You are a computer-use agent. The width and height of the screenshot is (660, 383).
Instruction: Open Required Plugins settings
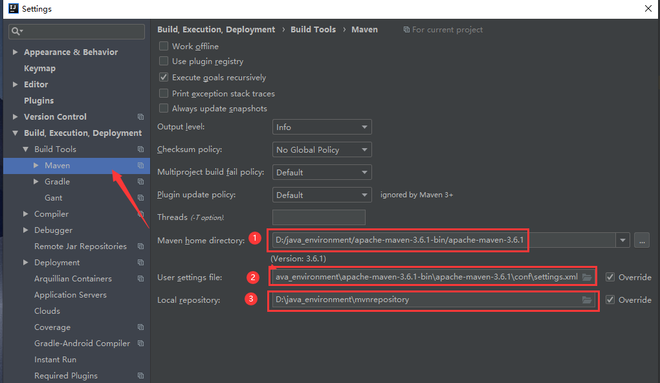pyautogui.click(x=65, y=375)
